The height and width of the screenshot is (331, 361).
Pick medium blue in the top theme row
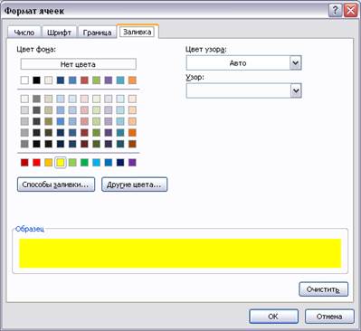coord(72,80)
